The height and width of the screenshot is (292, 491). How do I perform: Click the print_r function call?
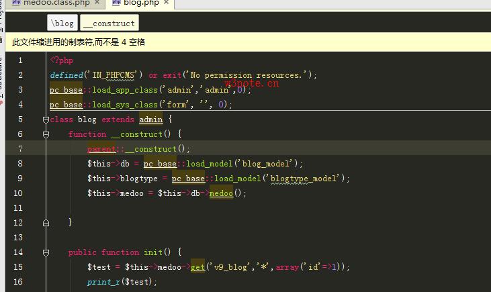point(103,282)
